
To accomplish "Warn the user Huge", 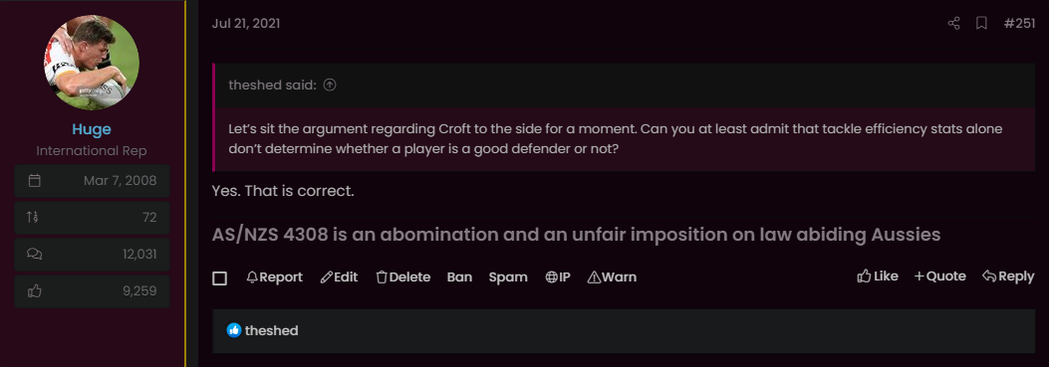I will point(612,276).
